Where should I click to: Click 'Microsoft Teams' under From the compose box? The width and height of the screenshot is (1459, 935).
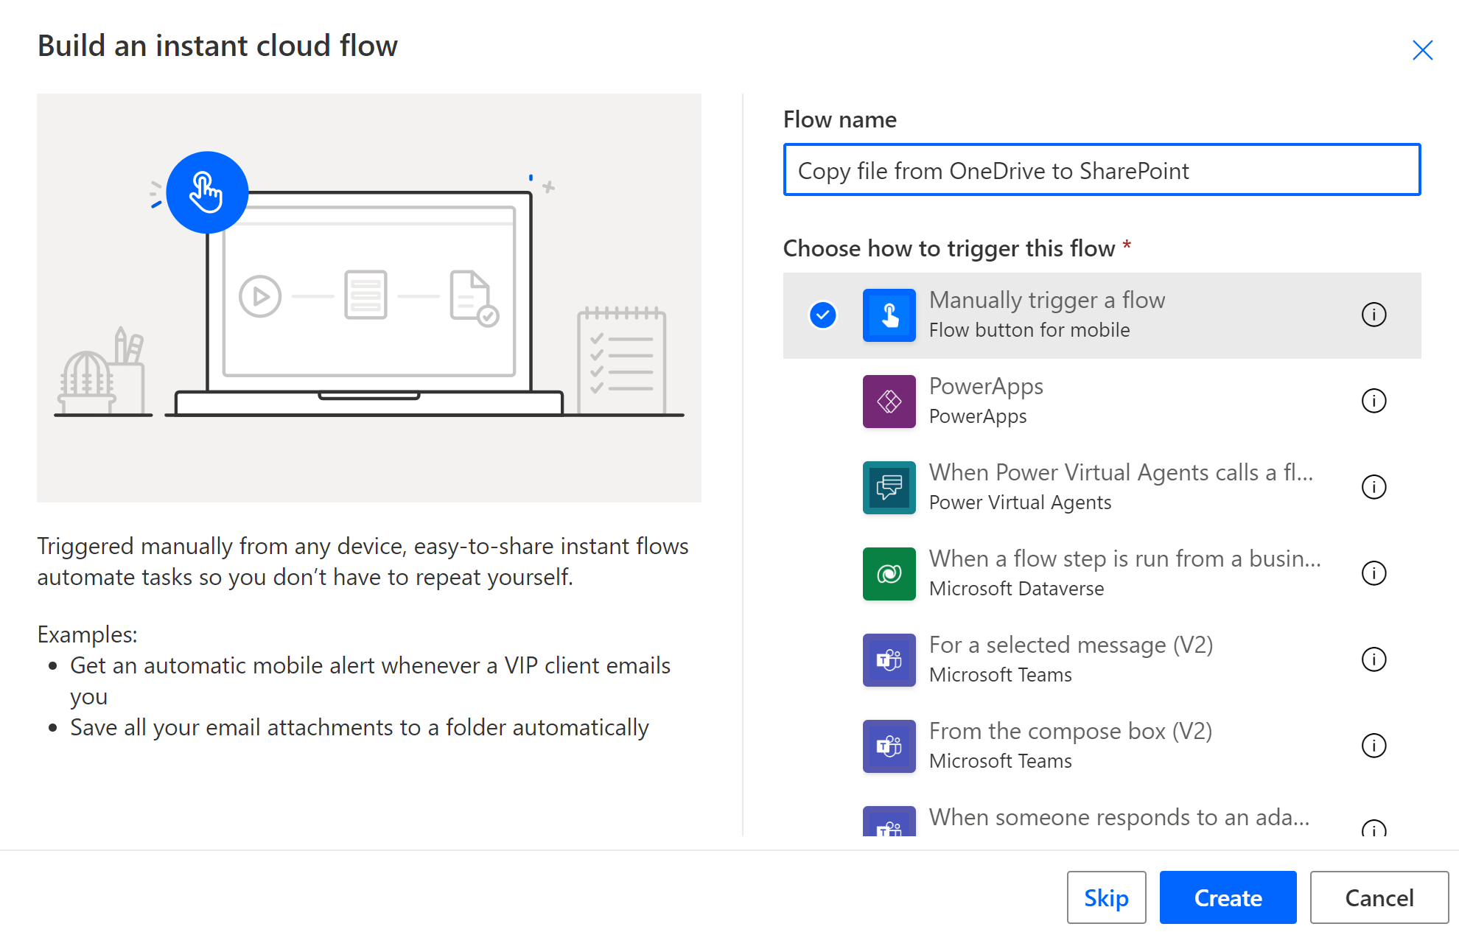pyautogui.click(x=1000, y=761)
